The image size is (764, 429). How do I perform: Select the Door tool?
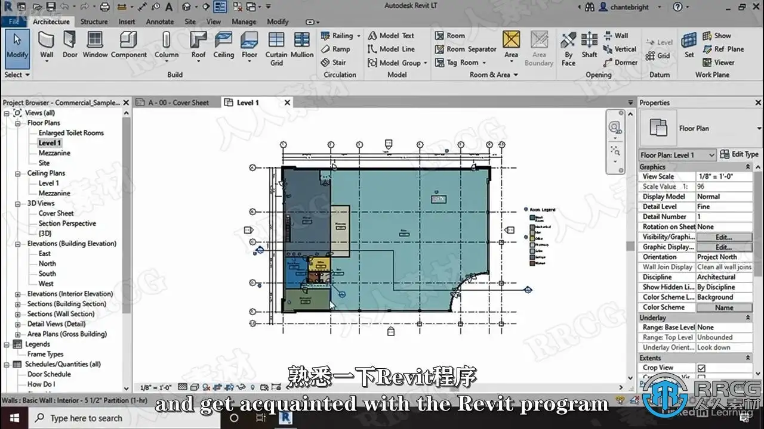point(70,45)
